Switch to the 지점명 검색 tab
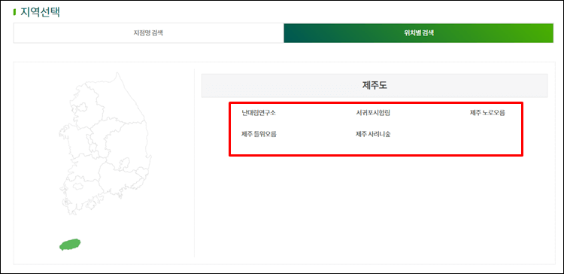The height and width of the screenshot is (274, 564). 149,33
